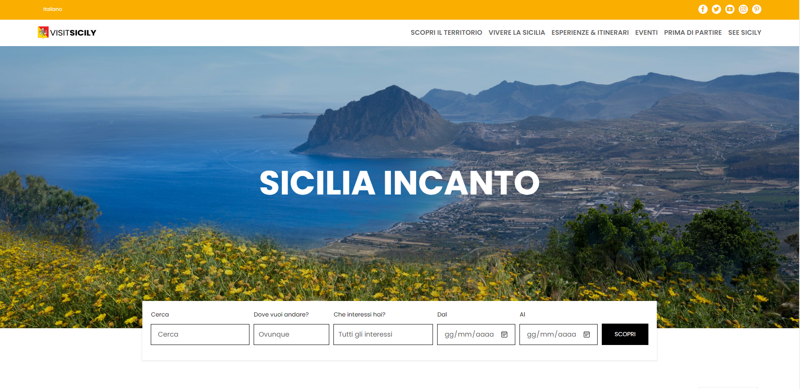Click the Sicilia Incanto hero headline

coord(399,183)
